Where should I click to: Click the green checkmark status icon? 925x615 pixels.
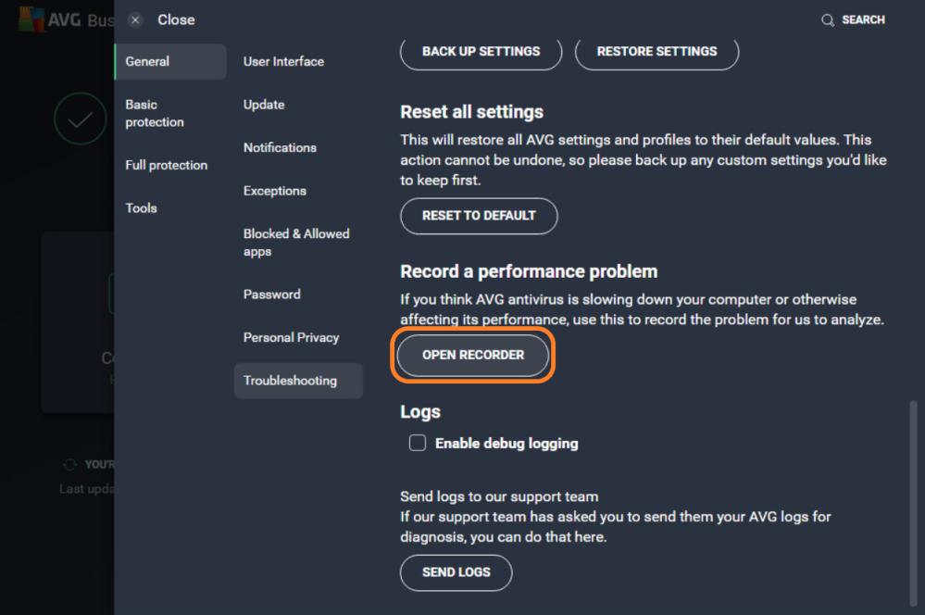[x=81, y=118]
